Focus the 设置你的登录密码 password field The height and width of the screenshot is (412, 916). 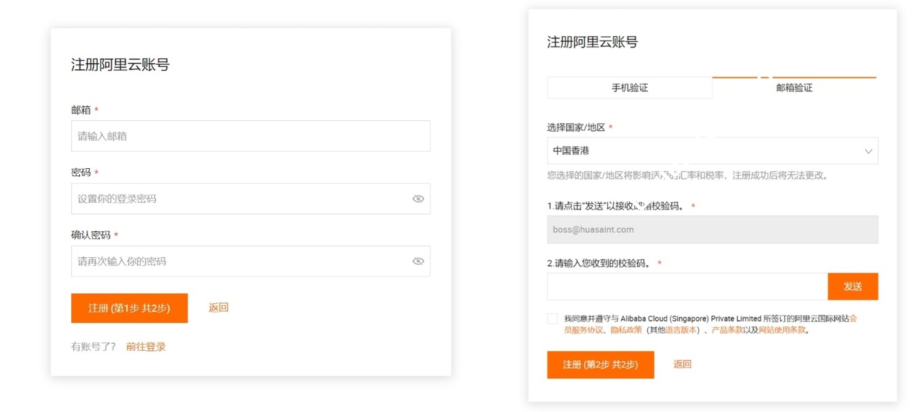pos(240,199)
